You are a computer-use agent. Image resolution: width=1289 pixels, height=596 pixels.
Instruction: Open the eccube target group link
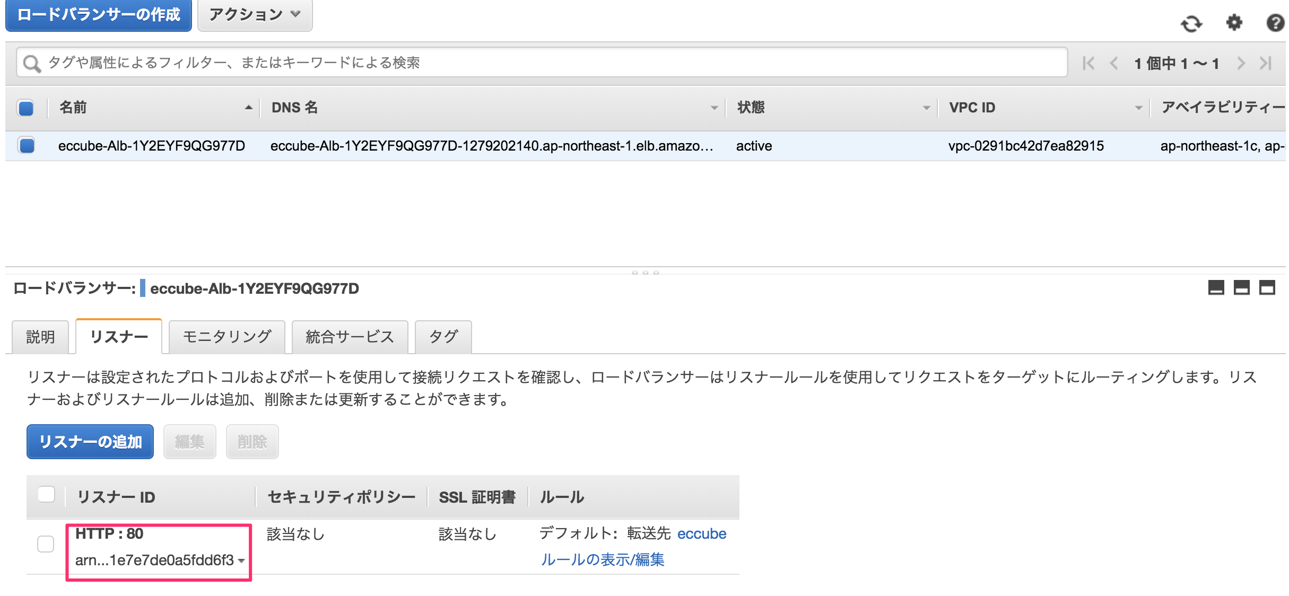click(x=701, y=533)
